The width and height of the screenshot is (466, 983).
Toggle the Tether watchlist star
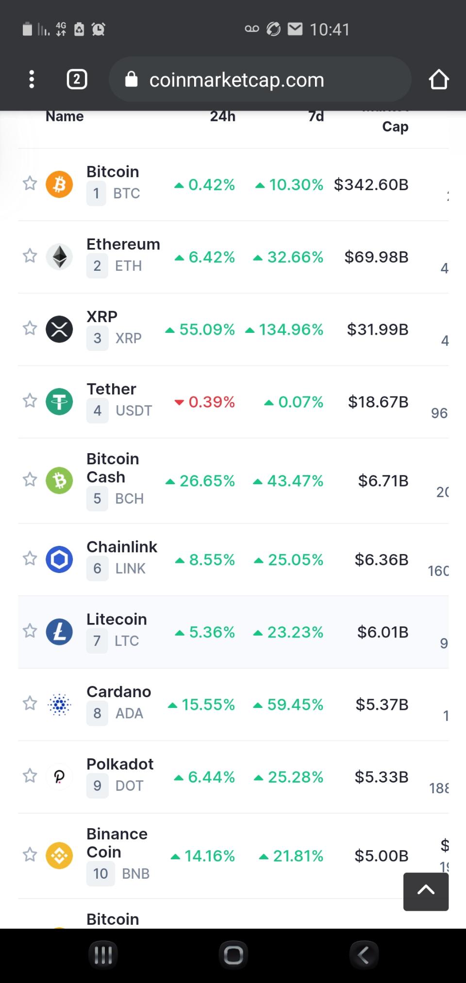30,401
